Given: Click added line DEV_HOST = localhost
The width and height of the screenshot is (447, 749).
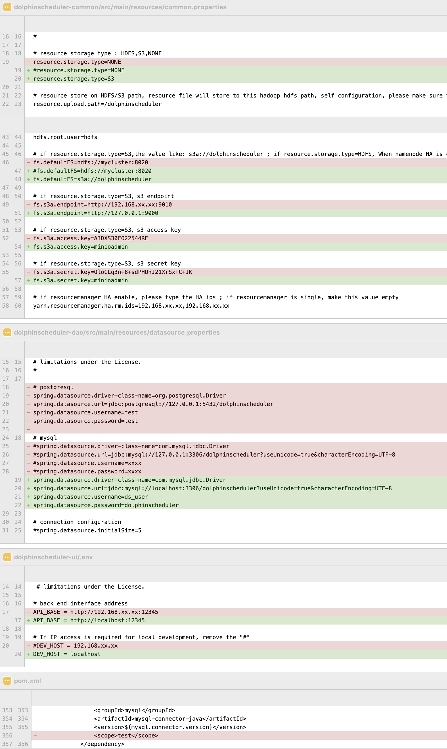Looking at the screenshot, I should tap(236, 654).
